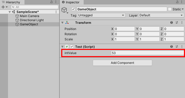Open the Inspector panel more-options menu
The height and width of the screenshot is (98, 185).
tap(182, 2)
